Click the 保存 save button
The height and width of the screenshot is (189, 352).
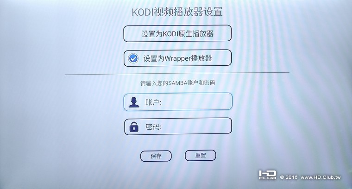click(156, 156)
